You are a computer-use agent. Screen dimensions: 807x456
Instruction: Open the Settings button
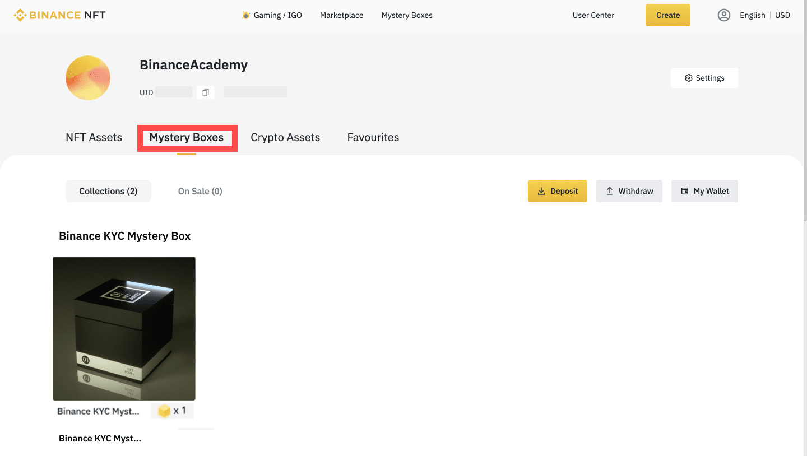(704, 78)
